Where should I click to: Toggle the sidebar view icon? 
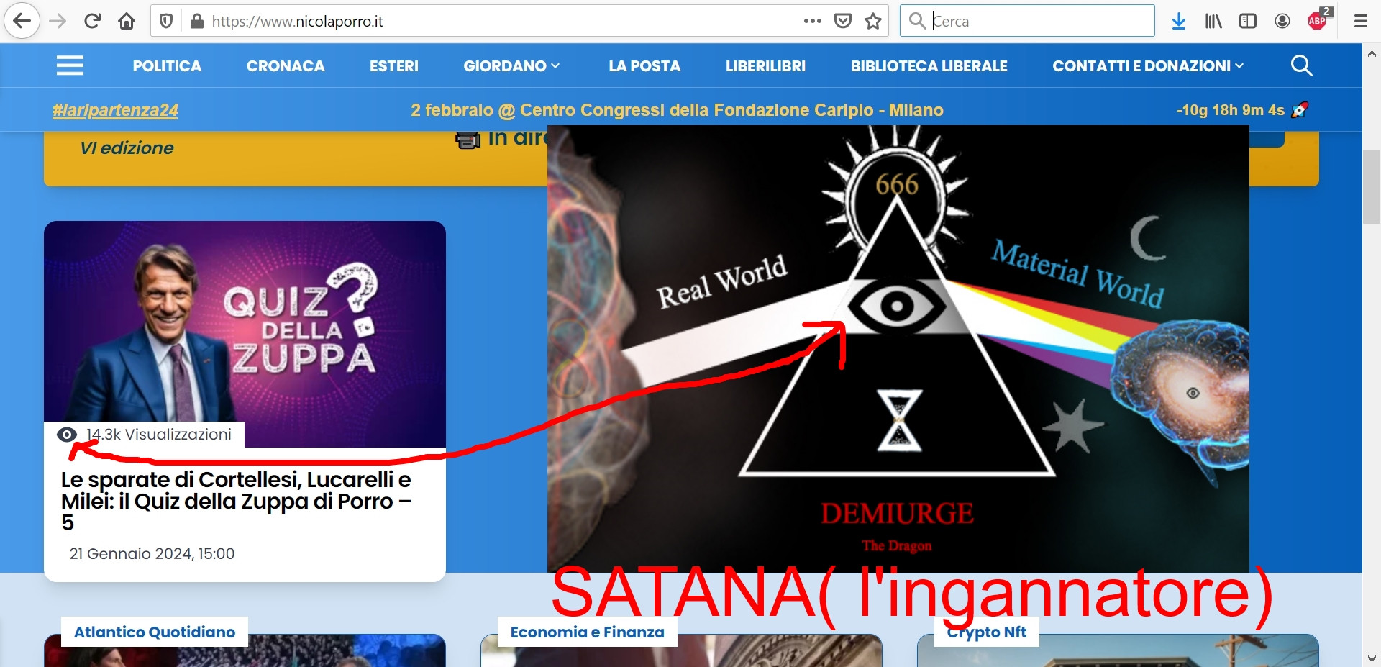(x=1248, y=21)
